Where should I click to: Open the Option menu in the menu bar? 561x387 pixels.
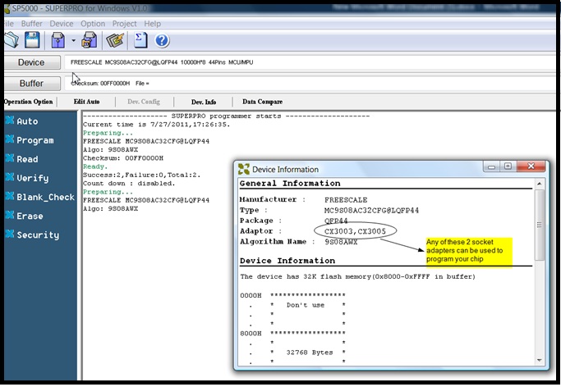(93, 24)
